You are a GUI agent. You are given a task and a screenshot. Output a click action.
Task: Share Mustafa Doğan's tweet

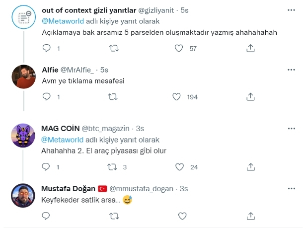(251, 216)
